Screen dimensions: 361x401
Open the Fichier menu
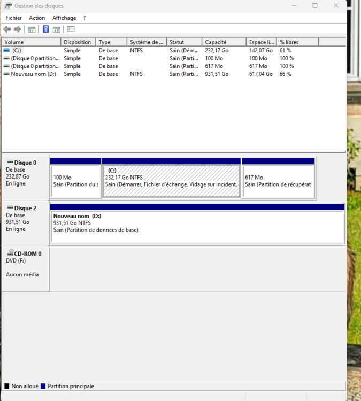(13, 18)
